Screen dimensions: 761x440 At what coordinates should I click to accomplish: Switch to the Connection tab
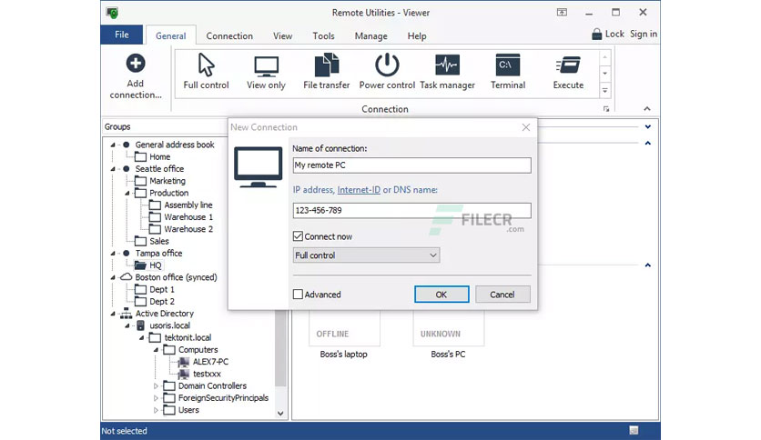229,35
